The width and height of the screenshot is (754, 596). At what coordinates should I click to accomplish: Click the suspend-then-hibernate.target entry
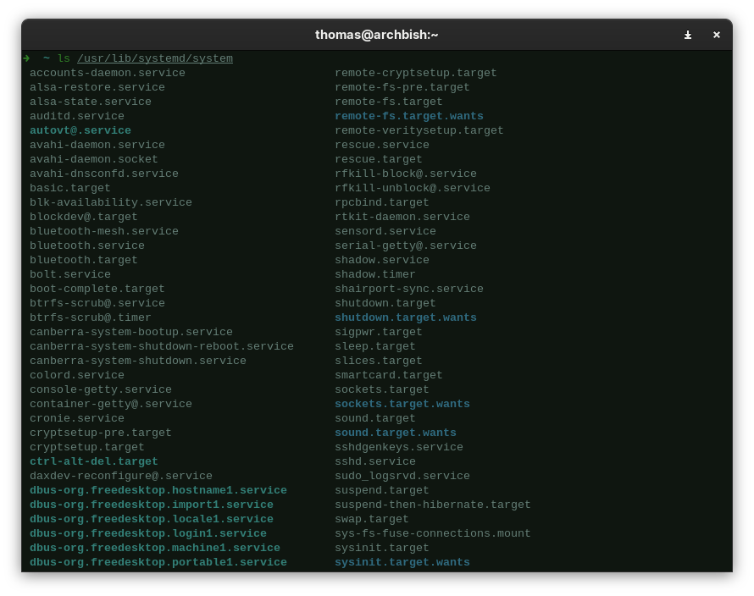click(x=433, y=505)
